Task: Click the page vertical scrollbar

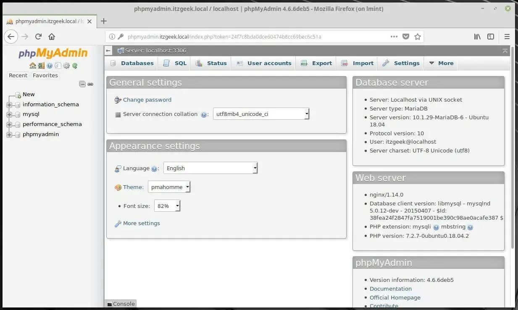Action: [513, 147]
